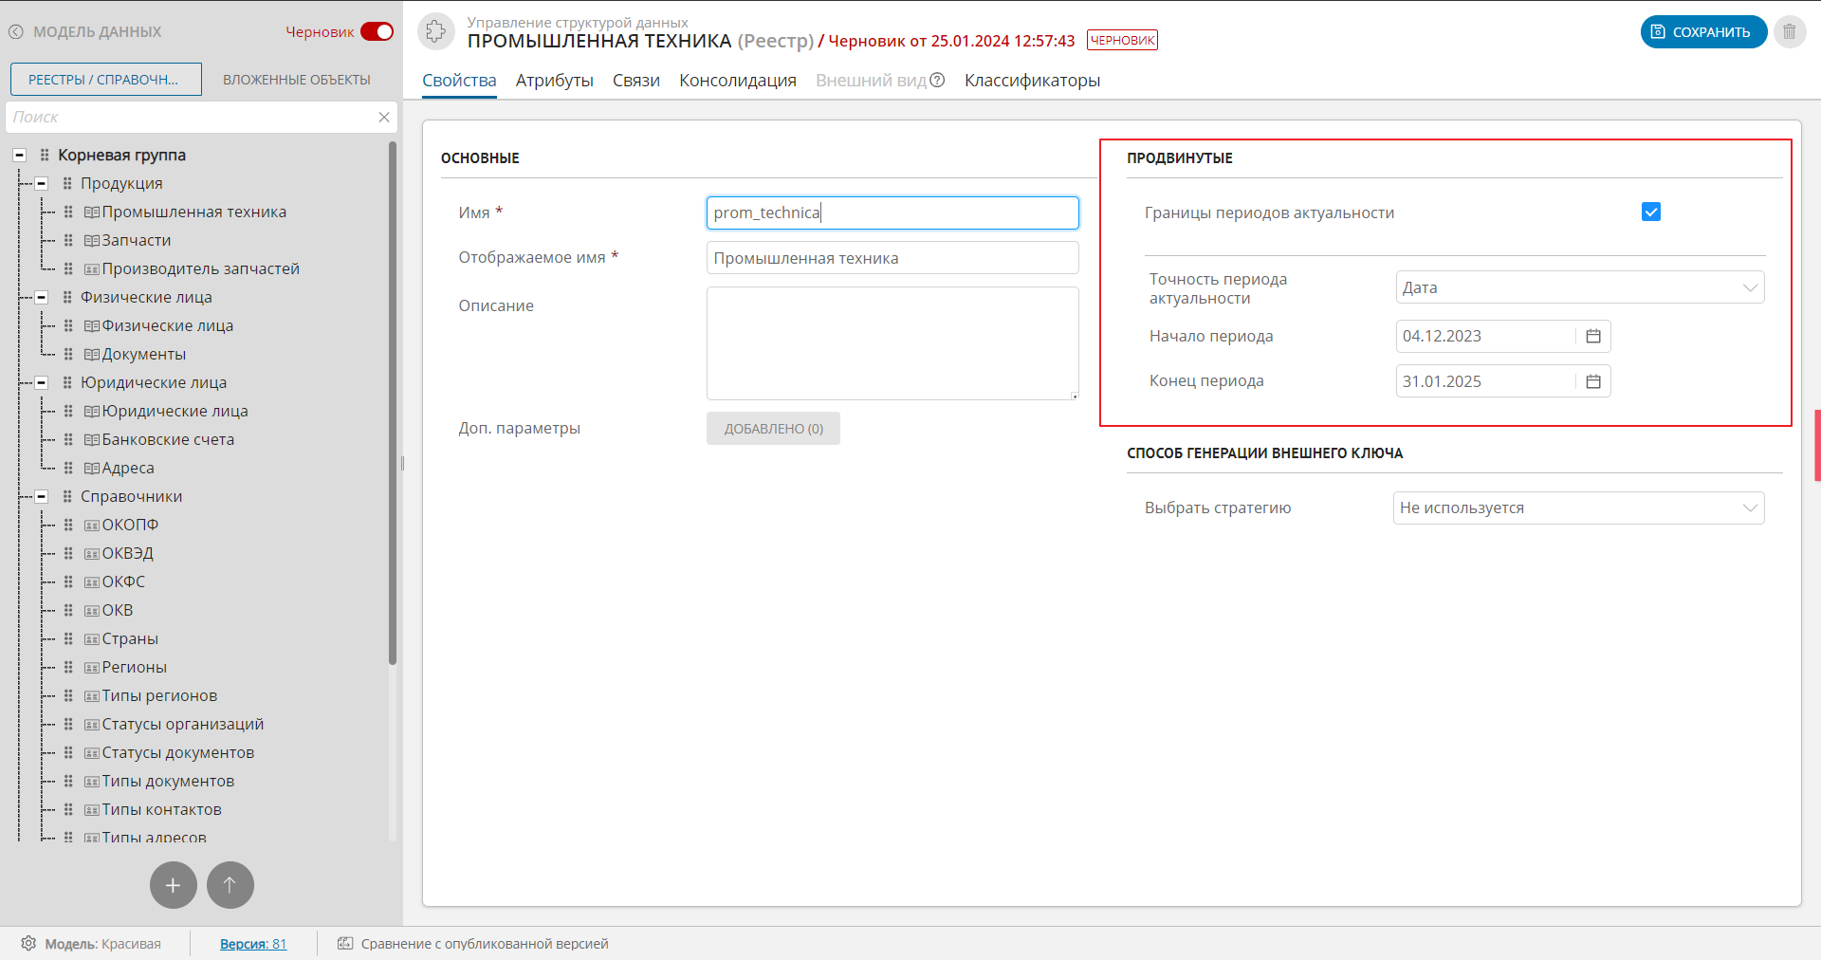Open calendar picker for Начало периода

(1593, 337)
